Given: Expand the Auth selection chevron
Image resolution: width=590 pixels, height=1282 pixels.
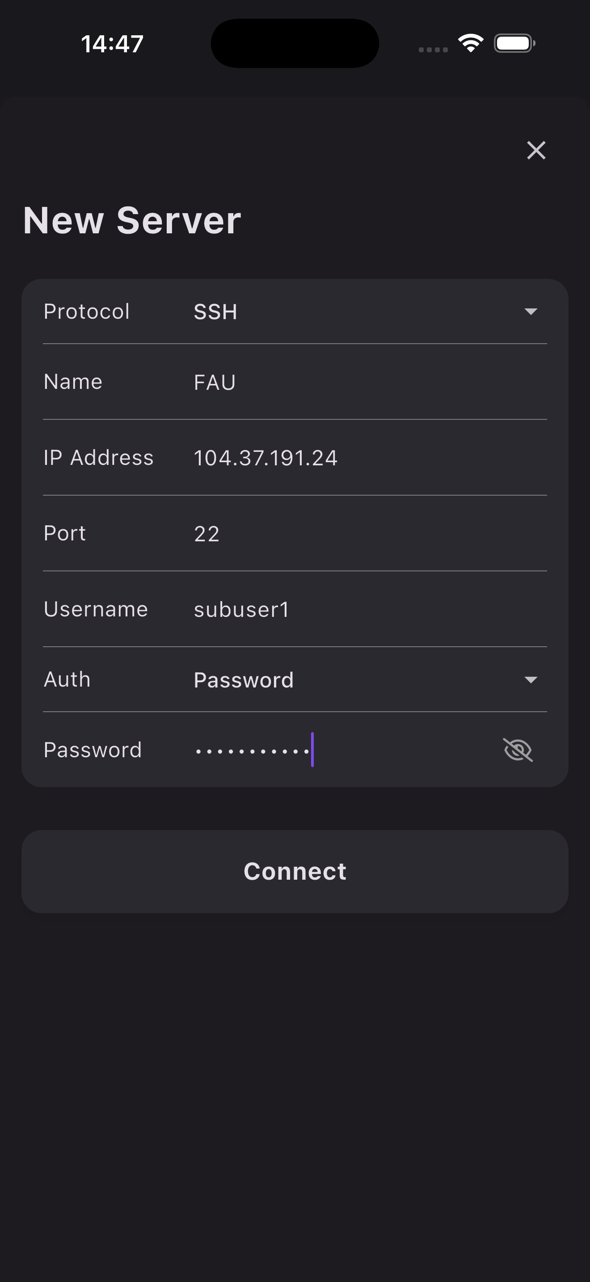Looking at the screenshot, I should tap(532, 680).
